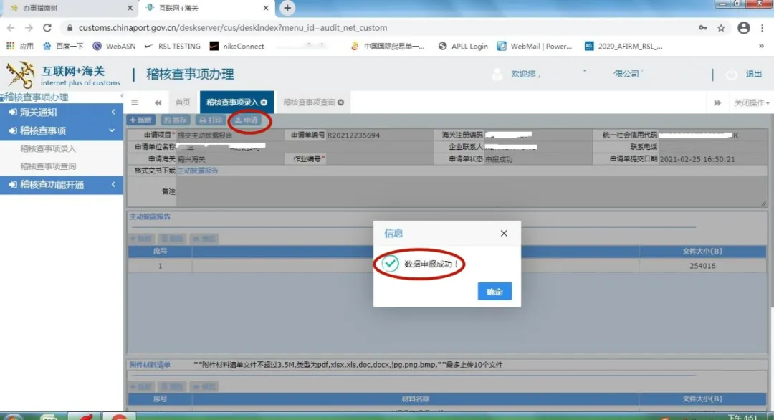Toggle the sidebar hamburger menu icon

pos(134,102)
